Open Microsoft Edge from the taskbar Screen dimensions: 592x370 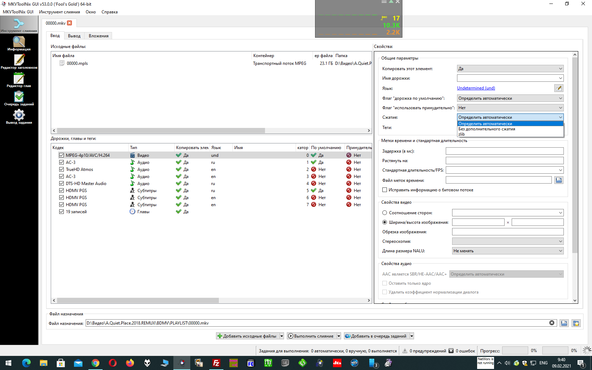click(x=26, y=363)
